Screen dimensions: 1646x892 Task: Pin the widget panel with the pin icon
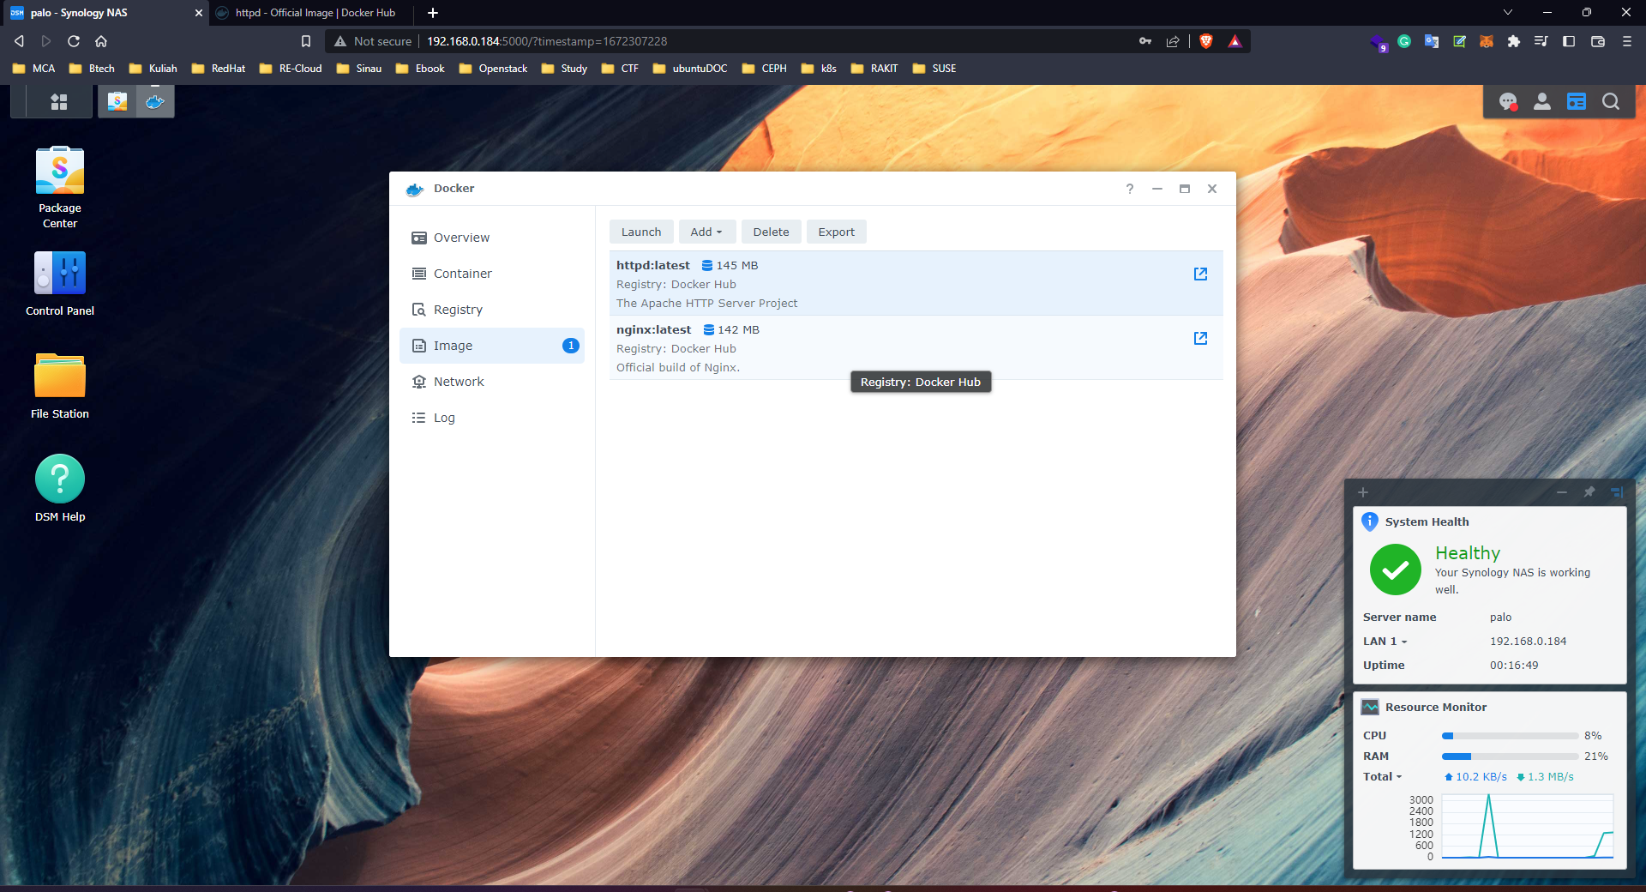pos(1589,492)
